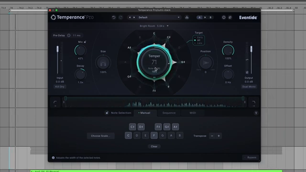Viewport: 306px width, 172px height.
Task: Toggle the Kill Dry button
Action: click(x=60, y=86)
